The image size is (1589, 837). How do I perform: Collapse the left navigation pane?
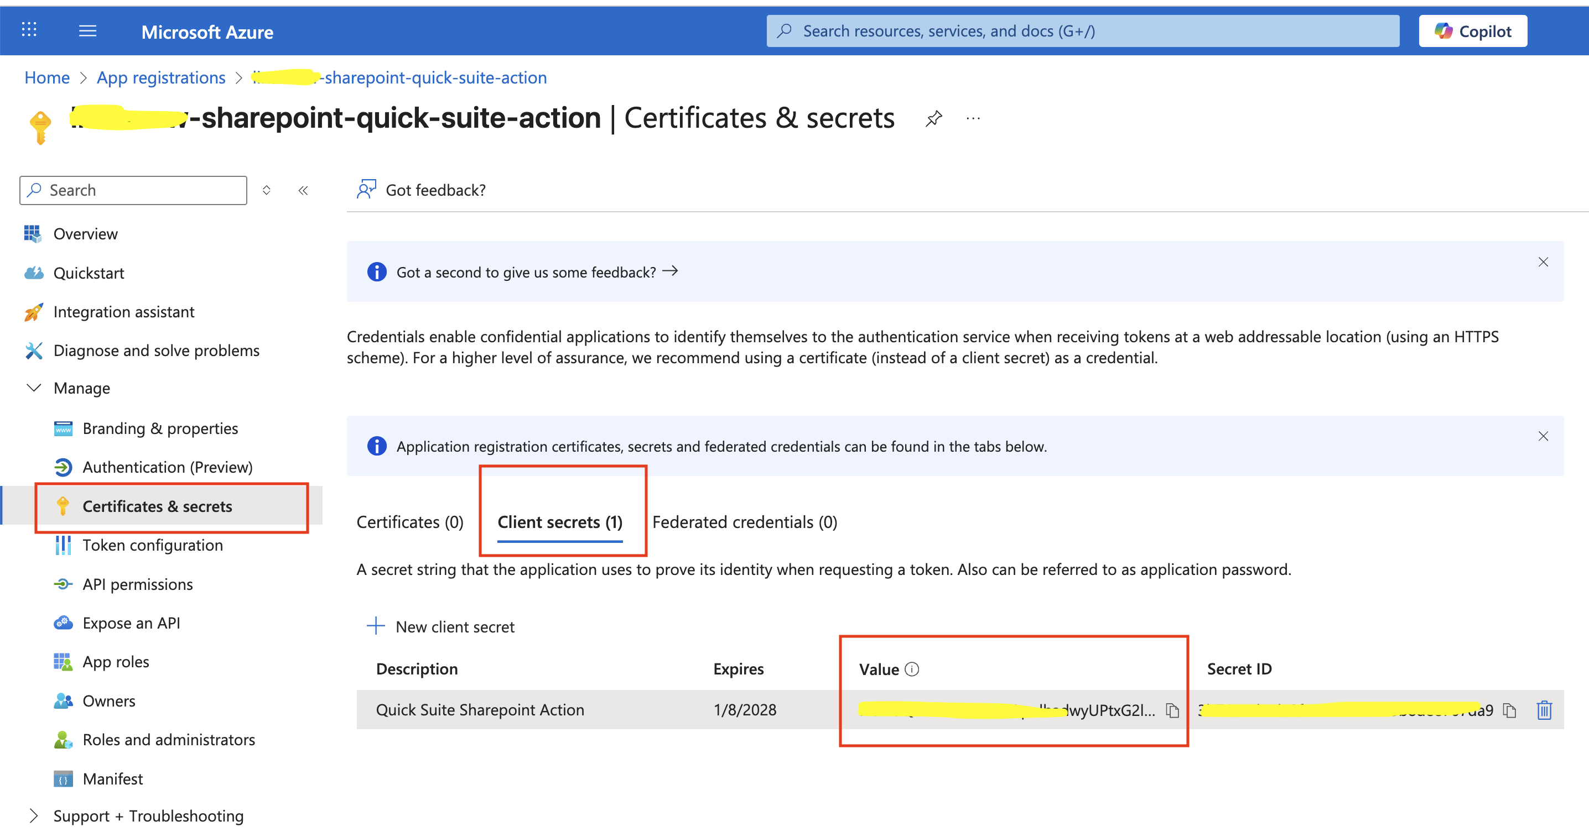click(303, 190)
